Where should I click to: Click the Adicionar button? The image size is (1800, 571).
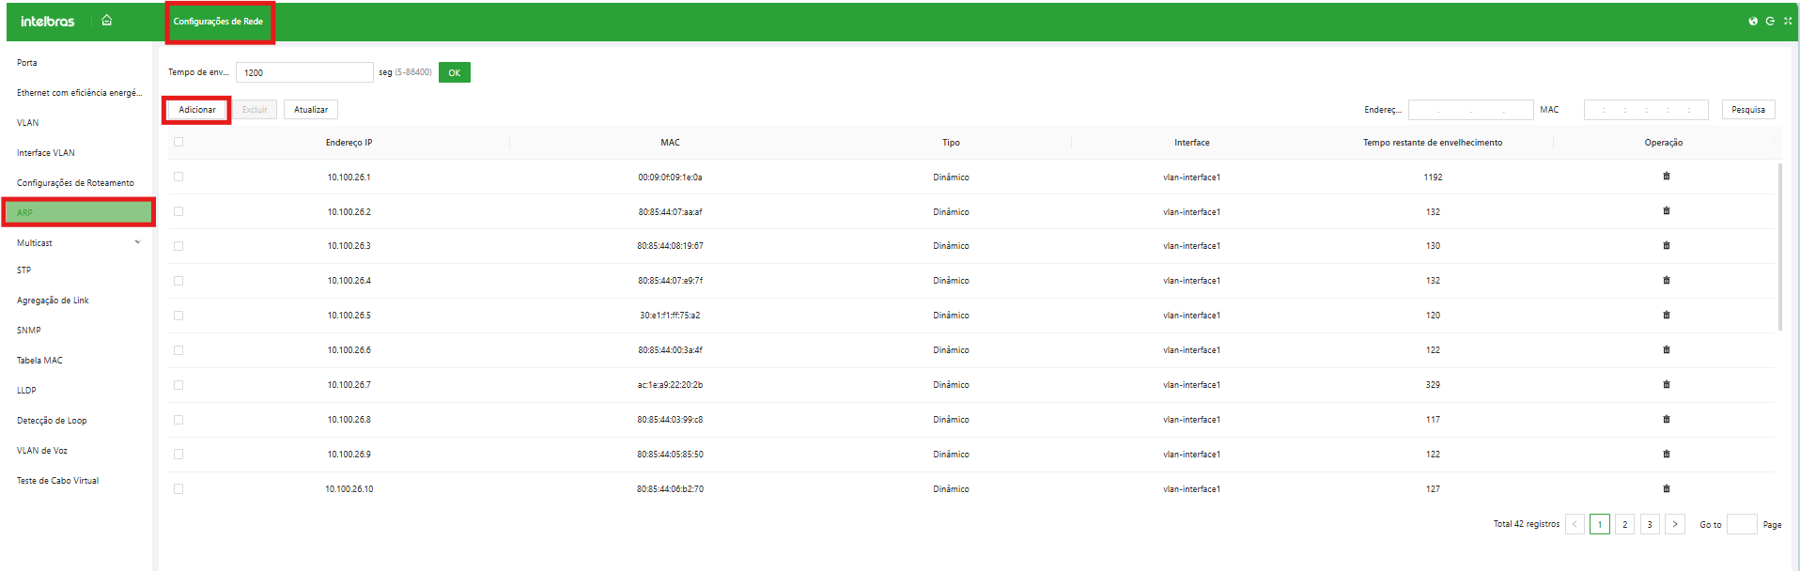197,110
